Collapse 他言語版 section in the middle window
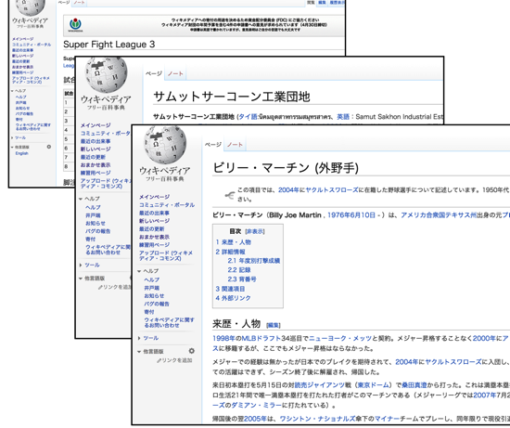Image resolution: width=510 pixels, height=428 pixels. [92, 279]
